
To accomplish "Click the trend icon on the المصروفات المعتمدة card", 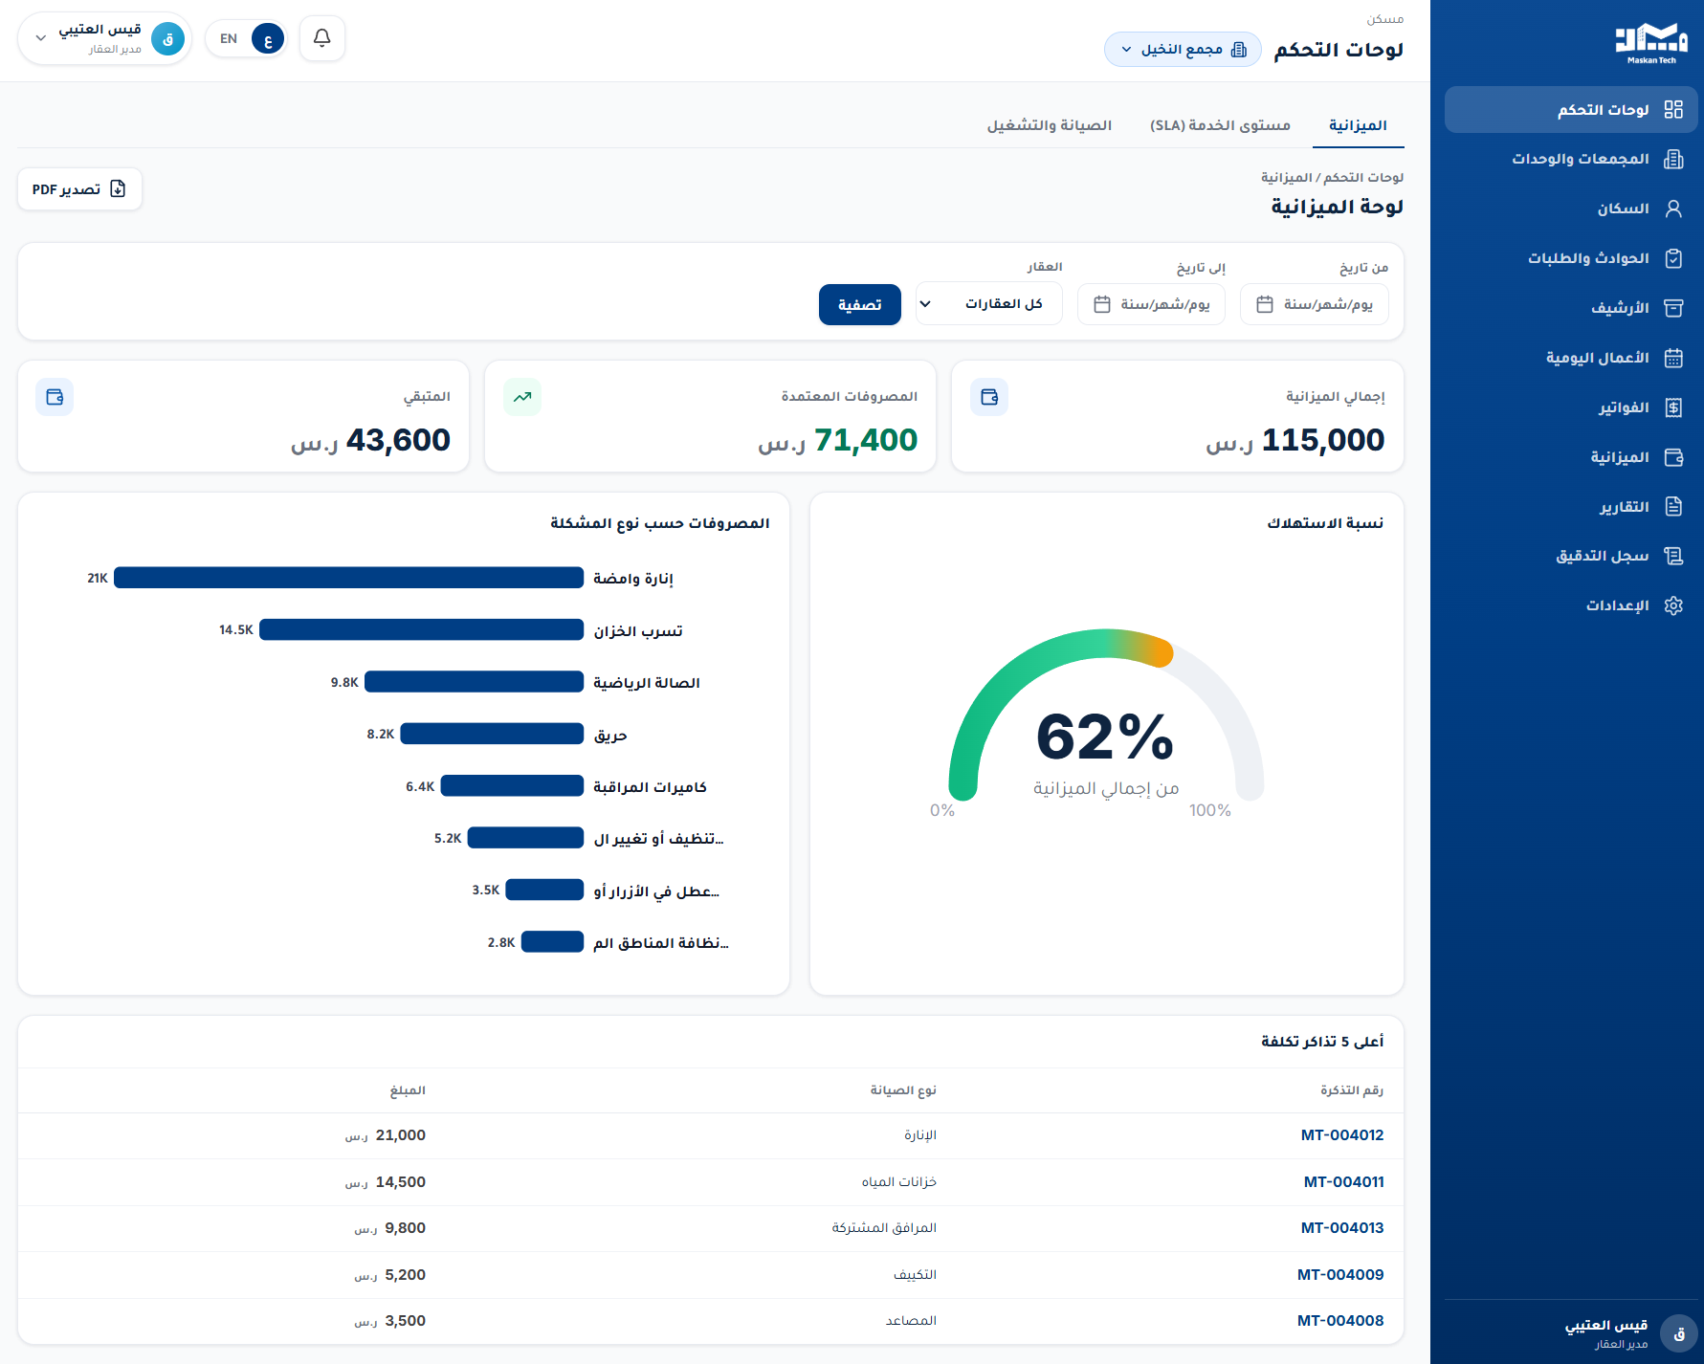I will tap(522, 397).
